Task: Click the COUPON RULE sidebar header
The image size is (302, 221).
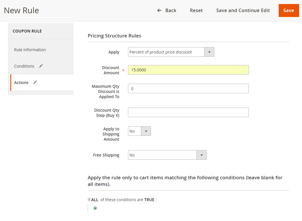Action: point(27,31)
